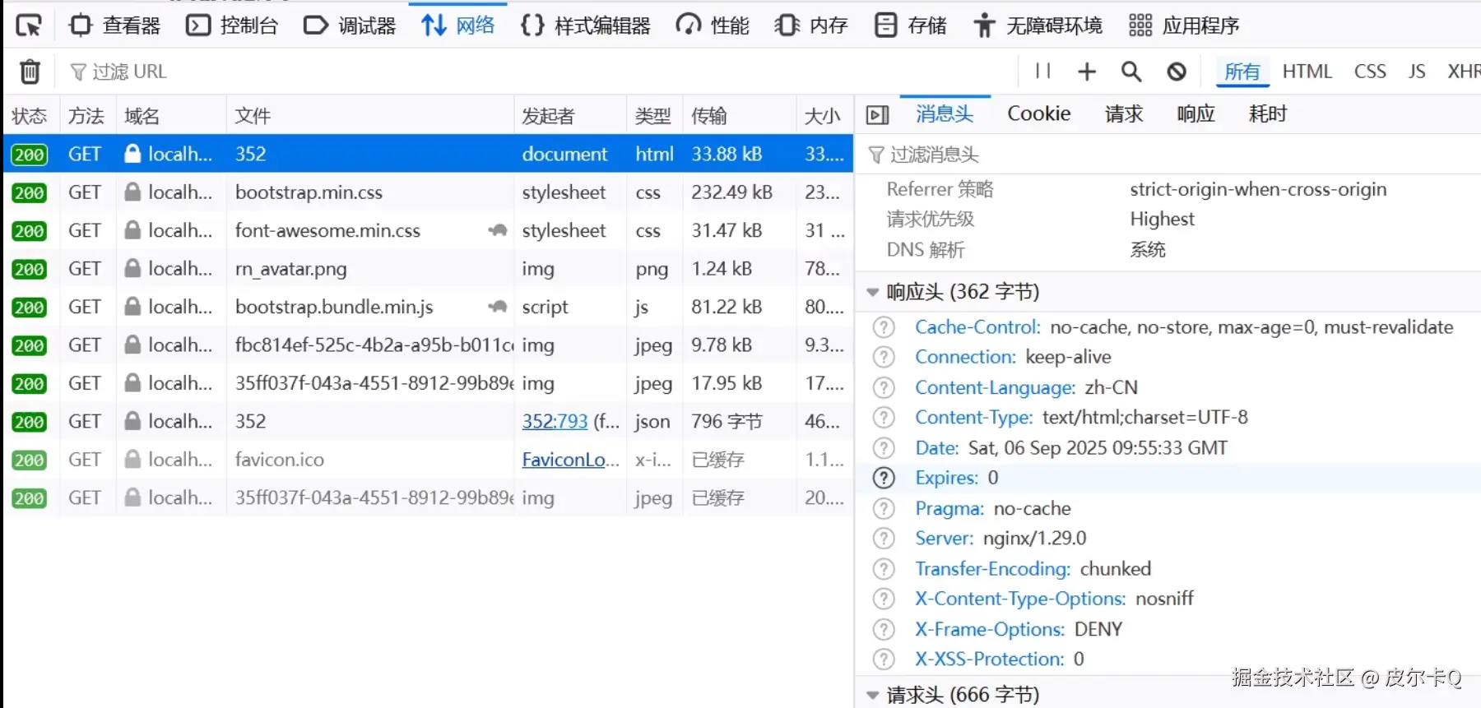Sort by 传输 column header
Screen dimensions: 1481x708
coord(739,115)
